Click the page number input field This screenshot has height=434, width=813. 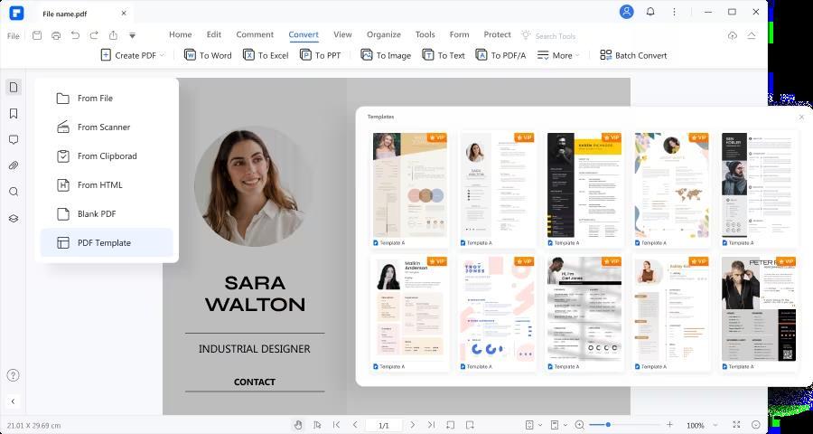pos(384,425)
